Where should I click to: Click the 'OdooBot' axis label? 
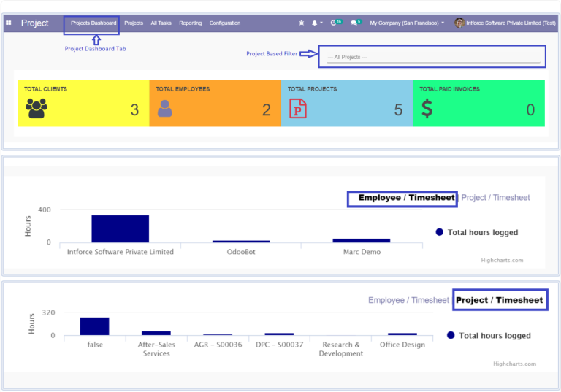pyautogui.click(x=241, y=252)
